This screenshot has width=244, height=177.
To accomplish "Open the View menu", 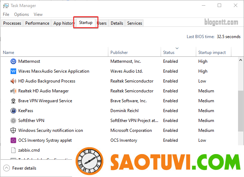I will click(x=38, y=14).
